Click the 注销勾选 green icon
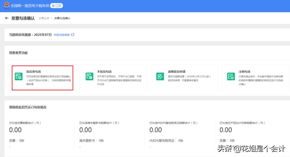The height and width of the screenshot is (157, 290). [x=231, y=76]
